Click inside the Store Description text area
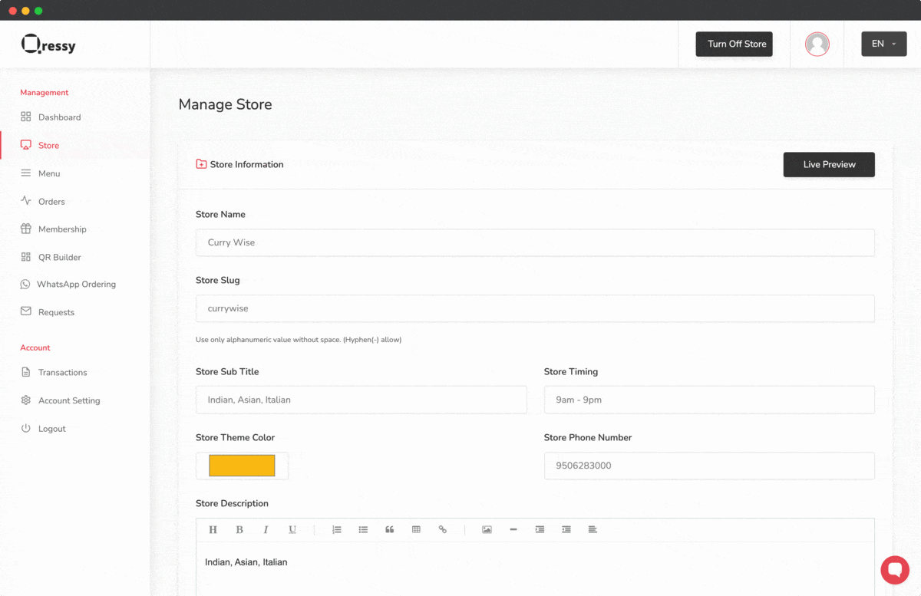Image resolution: width=921 pixels, height=596 pixels. (x=535, y=569)
